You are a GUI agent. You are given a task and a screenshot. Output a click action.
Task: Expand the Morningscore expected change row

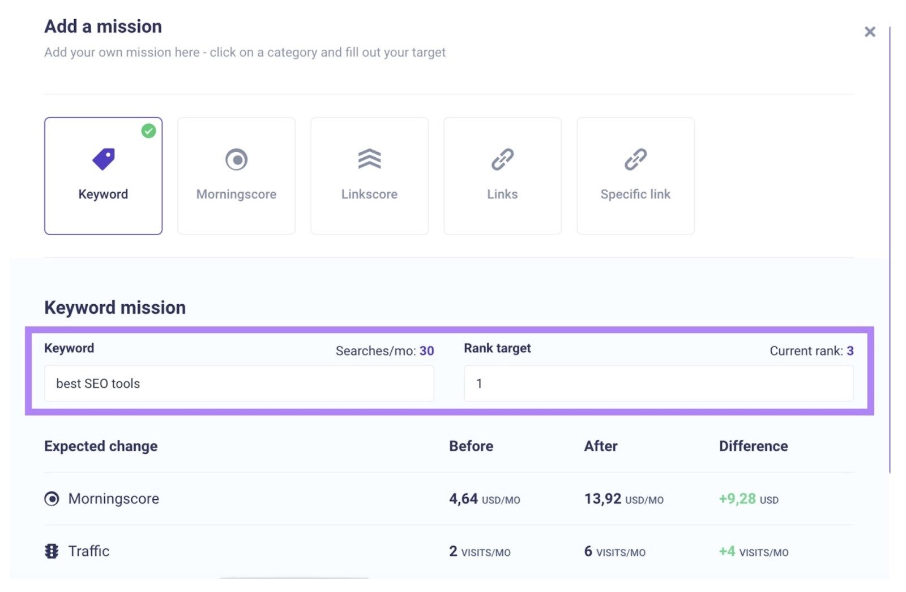pos(113,499)
